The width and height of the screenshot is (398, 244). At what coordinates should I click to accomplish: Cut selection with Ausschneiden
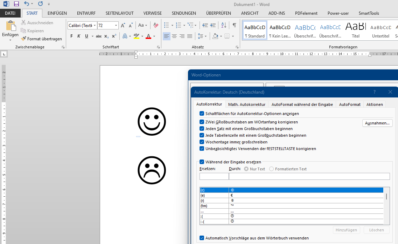click(x=37, y=23)
